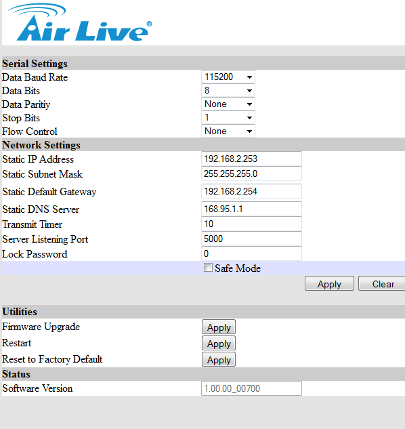
Task: Click the Lock Password field
Action: coord(251,253)
